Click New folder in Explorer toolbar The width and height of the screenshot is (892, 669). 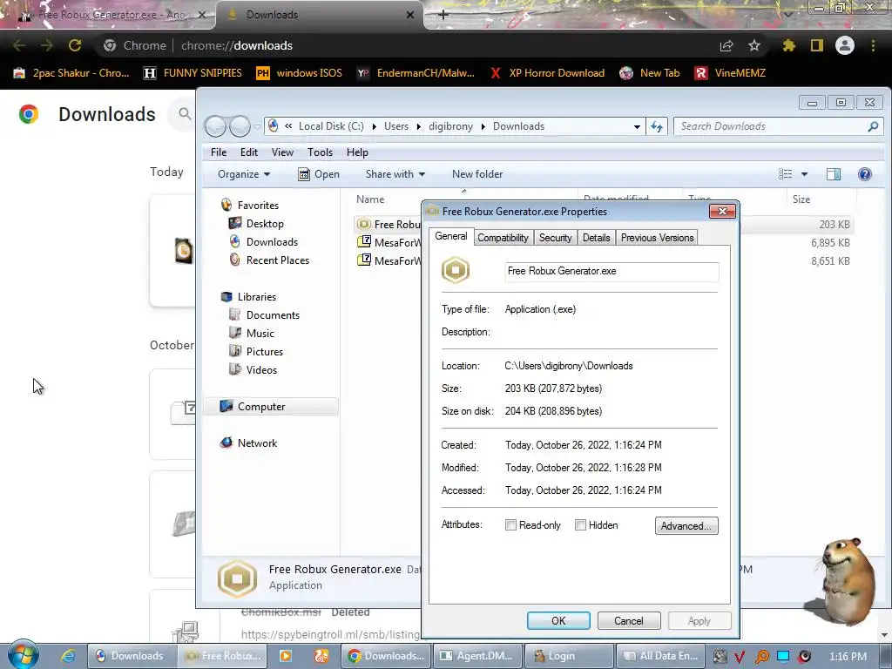click(x=477, y=174)
